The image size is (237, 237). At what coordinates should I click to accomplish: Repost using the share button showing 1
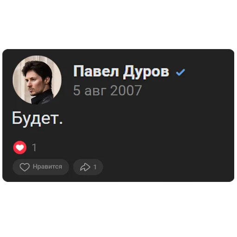(88, 167)
